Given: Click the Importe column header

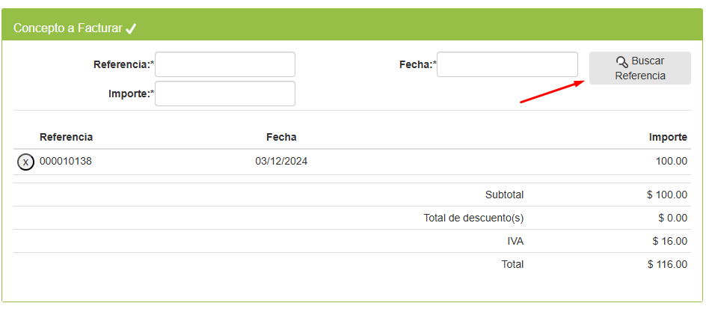Looking at the screenshot, I should click(668, 137).
